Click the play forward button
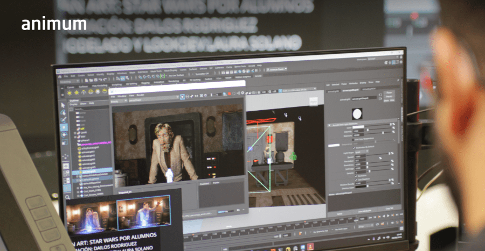This screenshot has height=251, width=485. click(x=388, y=216)
